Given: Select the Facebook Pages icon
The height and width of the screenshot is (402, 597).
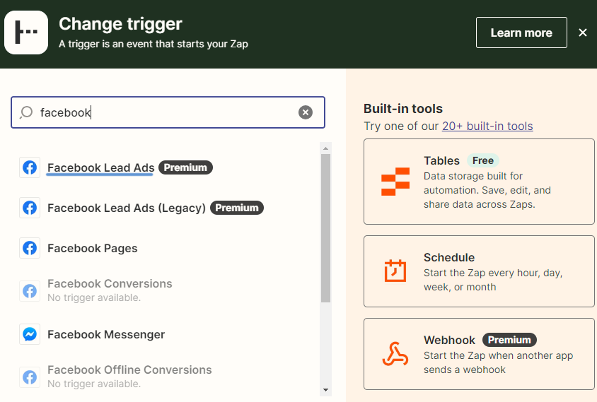Looking at the screenshot, I should [x=30, y=248].
